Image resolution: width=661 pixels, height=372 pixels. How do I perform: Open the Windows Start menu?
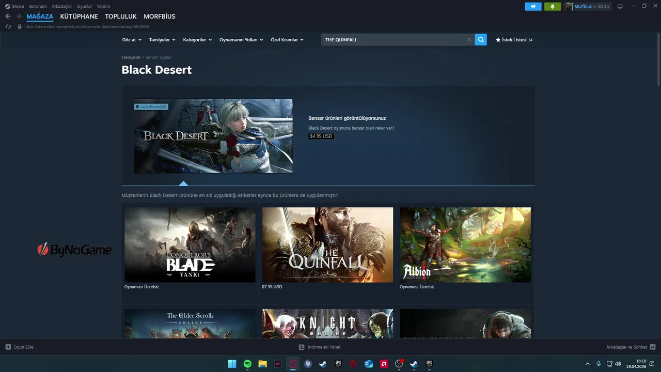pyautogui.click(x=232, y=364)
